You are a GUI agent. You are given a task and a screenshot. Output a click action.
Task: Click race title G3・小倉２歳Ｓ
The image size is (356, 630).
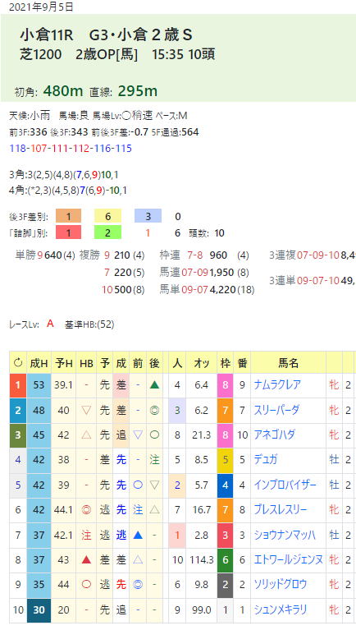tap(141, 35)
